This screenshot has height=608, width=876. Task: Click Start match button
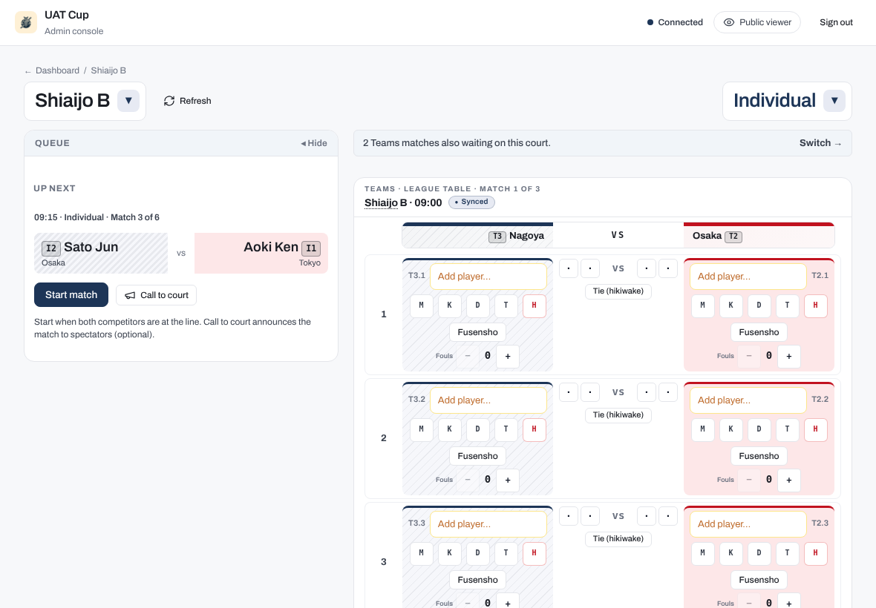tap(71, 294)
